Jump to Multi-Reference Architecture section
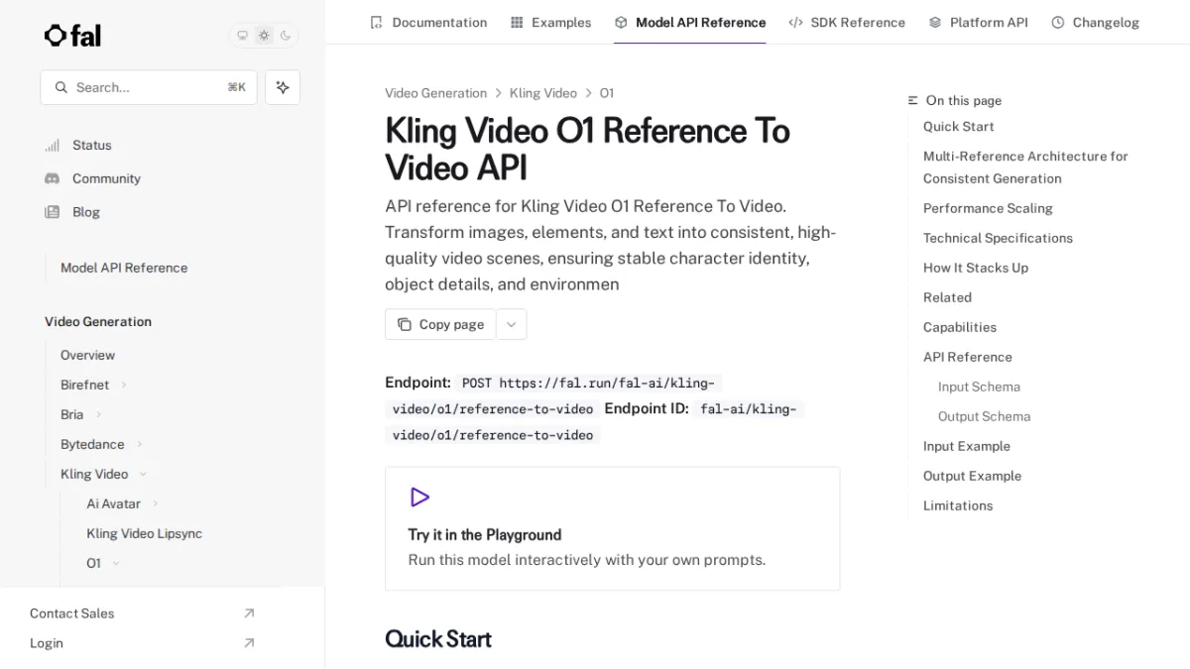 click(1025, 167)
